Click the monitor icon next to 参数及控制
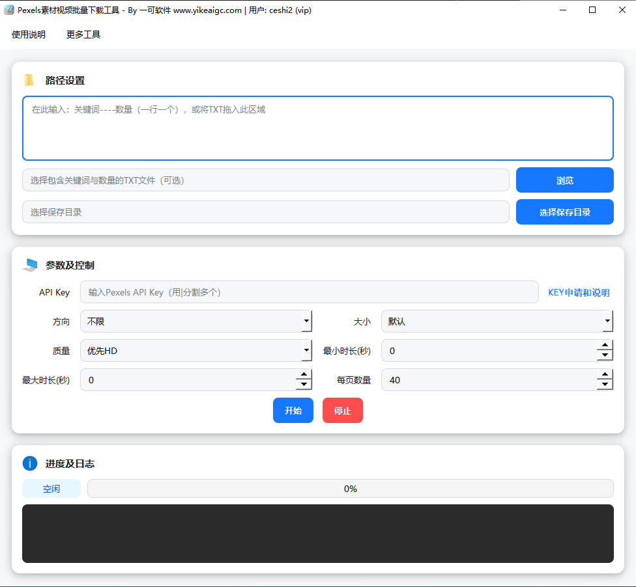 [x=30, y=264]
